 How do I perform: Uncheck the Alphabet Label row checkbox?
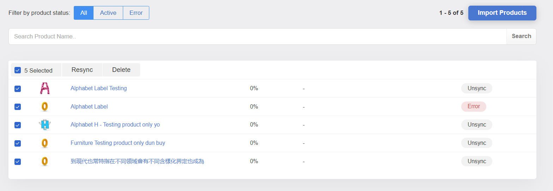pos(18,107)
